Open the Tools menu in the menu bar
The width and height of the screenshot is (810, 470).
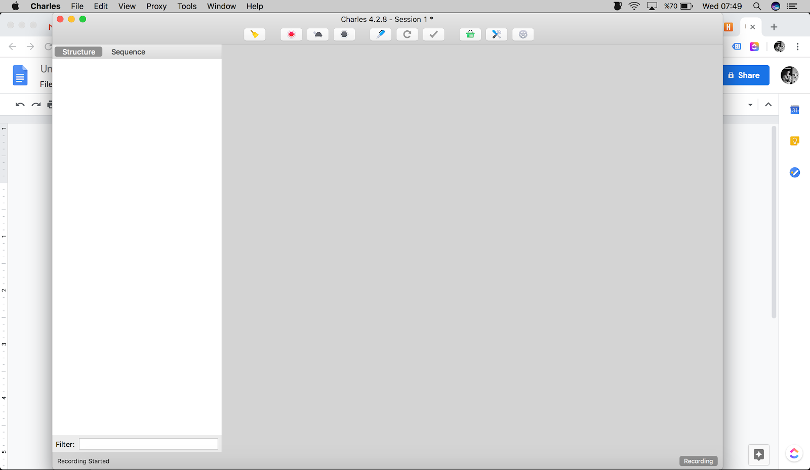[x=187, y=6]
